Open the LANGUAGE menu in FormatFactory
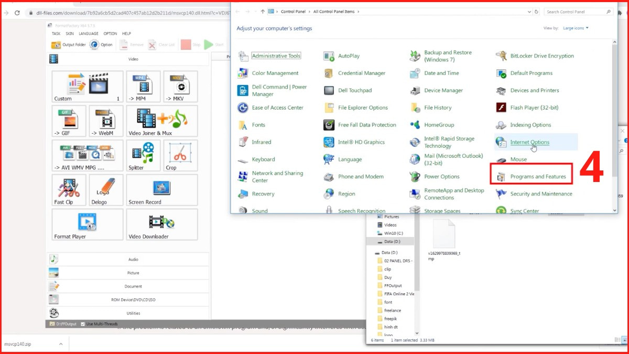Image resolution: width=629 pixels, height=354 pixels. (89, 34)
